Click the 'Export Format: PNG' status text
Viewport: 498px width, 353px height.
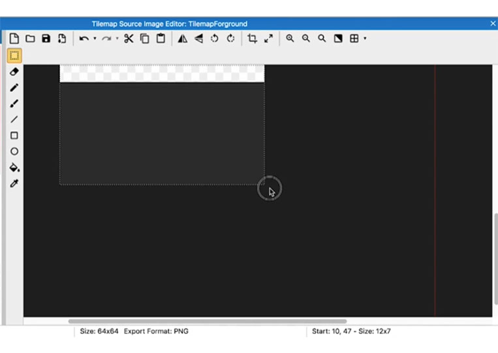click(156, 331)
